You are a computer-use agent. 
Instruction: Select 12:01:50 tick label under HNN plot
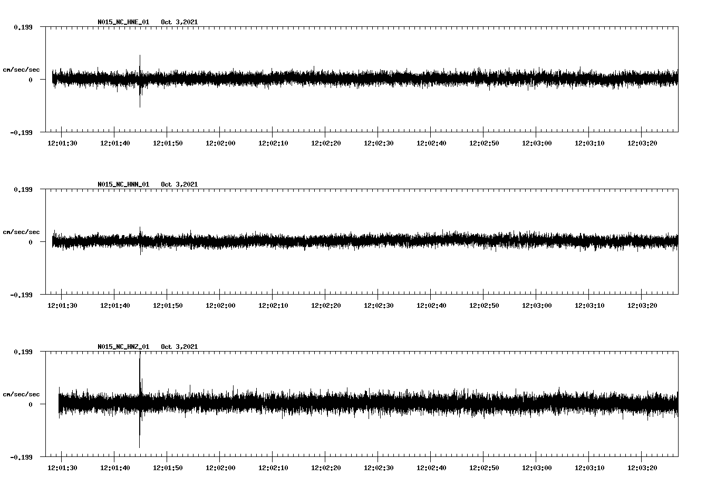coord(168,306)
